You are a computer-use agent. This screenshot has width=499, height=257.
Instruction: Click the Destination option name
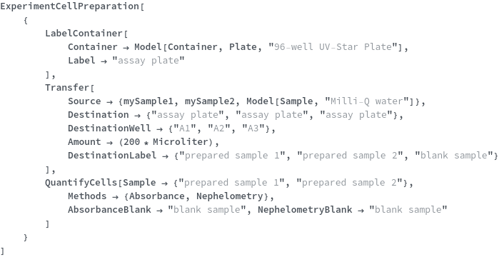coord(99,114)
